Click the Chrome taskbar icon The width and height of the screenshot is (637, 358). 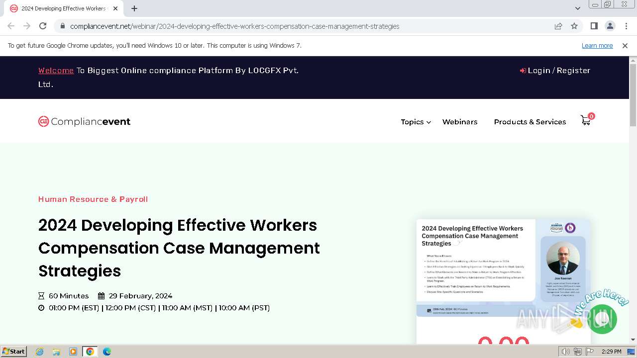[90, 352]
